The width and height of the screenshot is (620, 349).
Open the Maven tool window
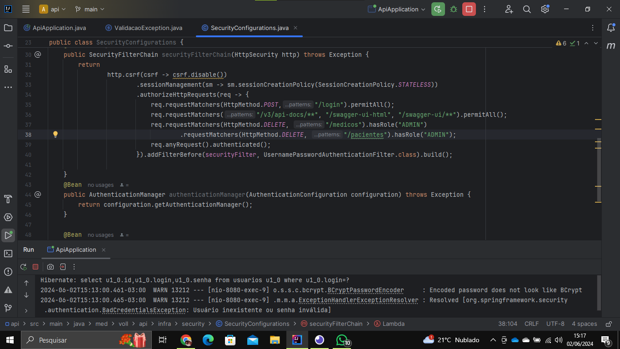pos(611,46)
